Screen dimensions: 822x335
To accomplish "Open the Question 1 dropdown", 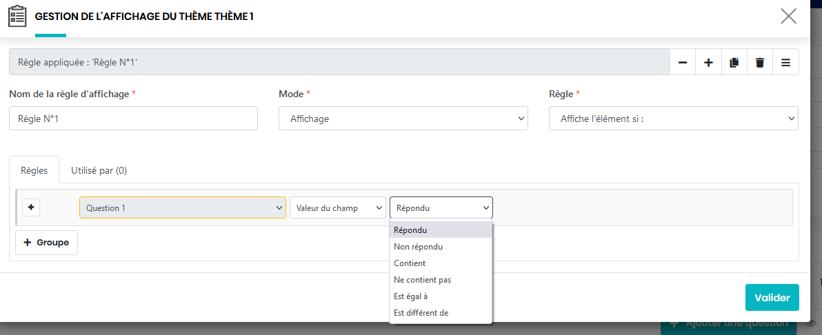I will pyautogui.click(x=183, y=207).
